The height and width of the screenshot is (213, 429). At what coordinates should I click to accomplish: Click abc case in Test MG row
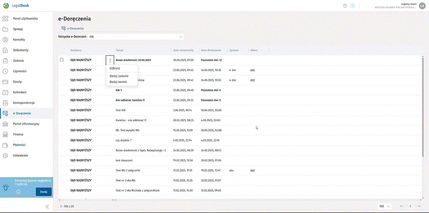click(232, 170)
